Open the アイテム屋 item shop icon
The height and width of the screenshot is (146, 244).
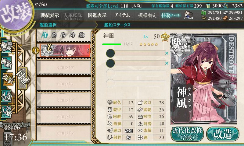coord(188,15)
